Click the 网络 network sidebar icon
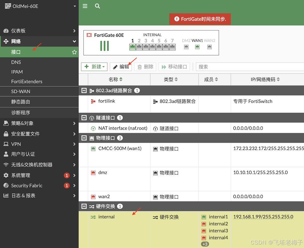The width and height of the screenshot is (304, 248). point(6,41)
